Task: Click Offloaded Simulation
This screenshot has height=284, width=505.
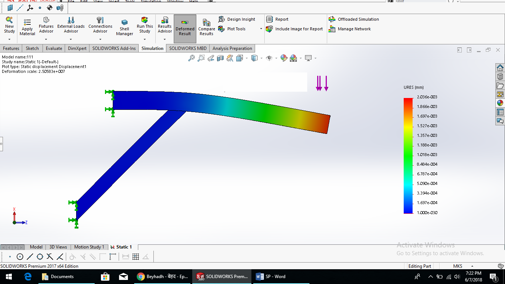Action: (354, 19)
